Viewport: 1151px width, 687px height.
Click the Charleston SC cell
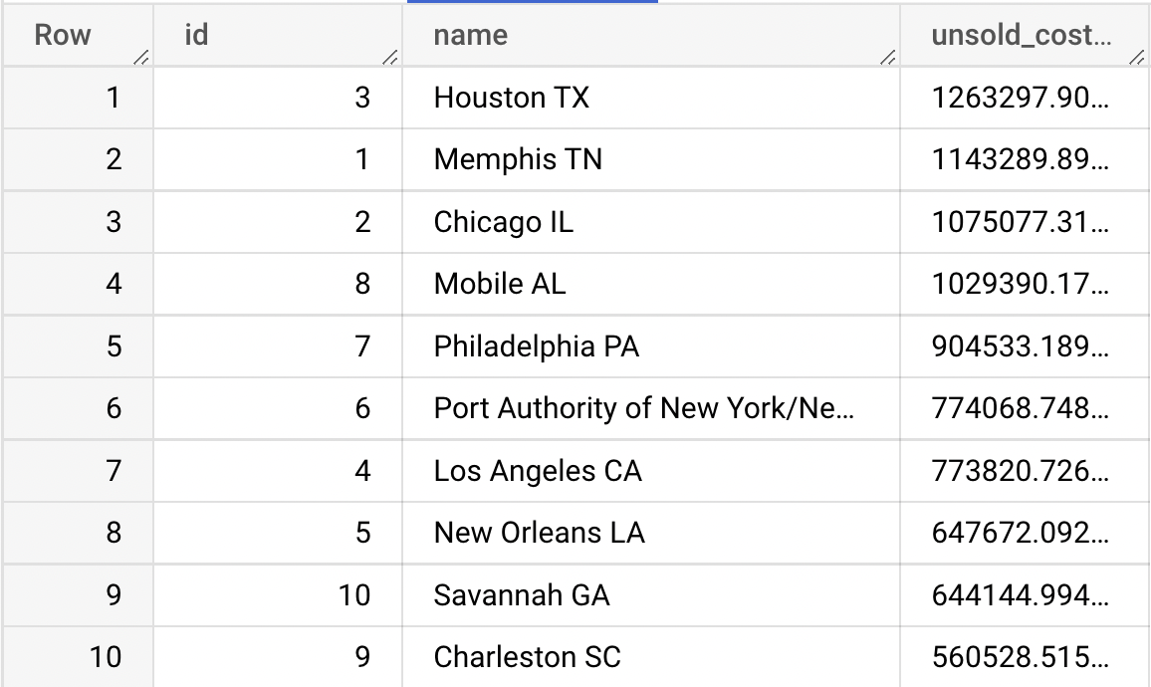point(528,657)
